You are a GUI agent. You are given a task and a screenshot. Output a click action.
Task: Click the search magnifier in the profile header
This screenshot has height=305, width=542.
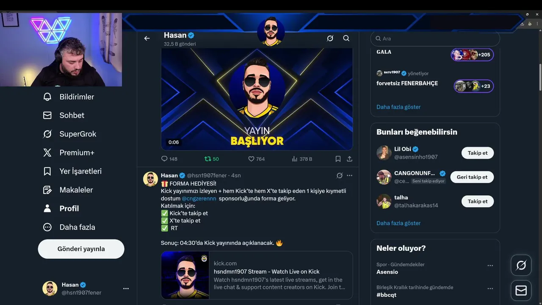pyautogui.click(x=346, y=39)
